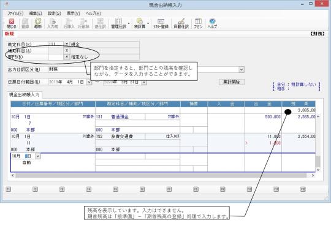Open the 出力仕訳区分 combo box arrow
This screenshot has width=331, height=231.
pos(242,69)
